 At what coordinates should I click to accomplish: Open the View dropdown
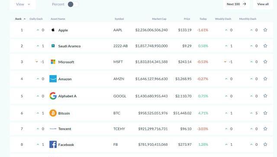pos(23,4)
